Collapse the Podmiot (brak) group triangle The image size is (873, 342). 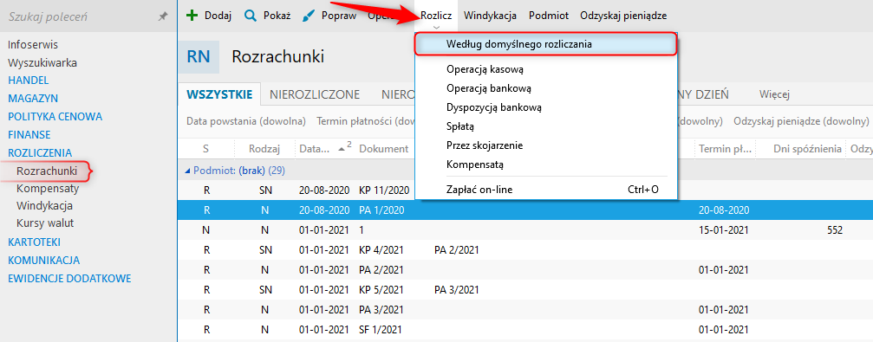click(187, 171)
